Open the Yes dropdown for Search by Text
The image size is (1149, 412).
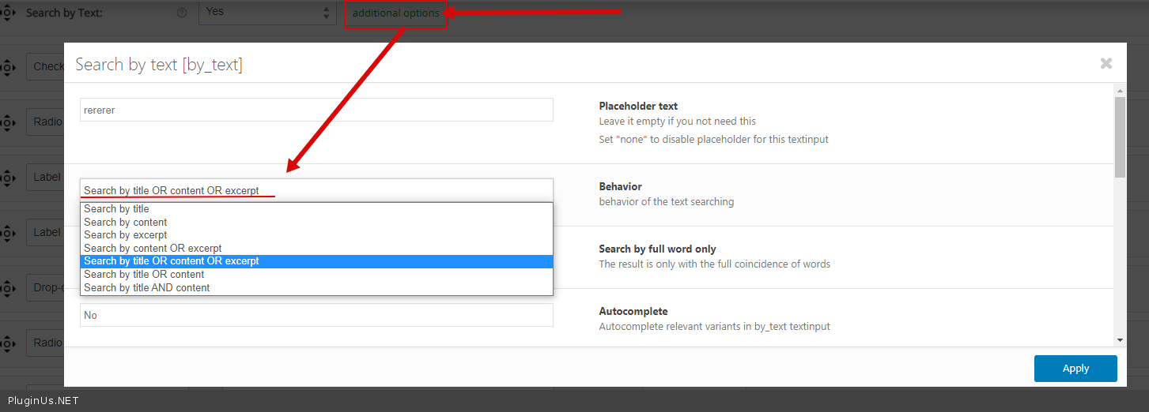tap(267, 13)
